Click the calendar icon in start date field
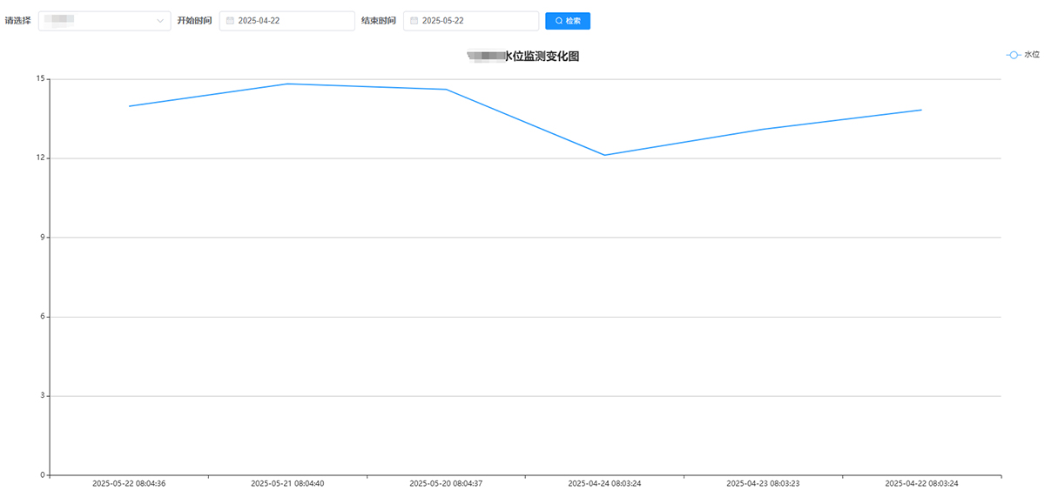The height and width of the screenshot is (504, 1045). point(230,21)
